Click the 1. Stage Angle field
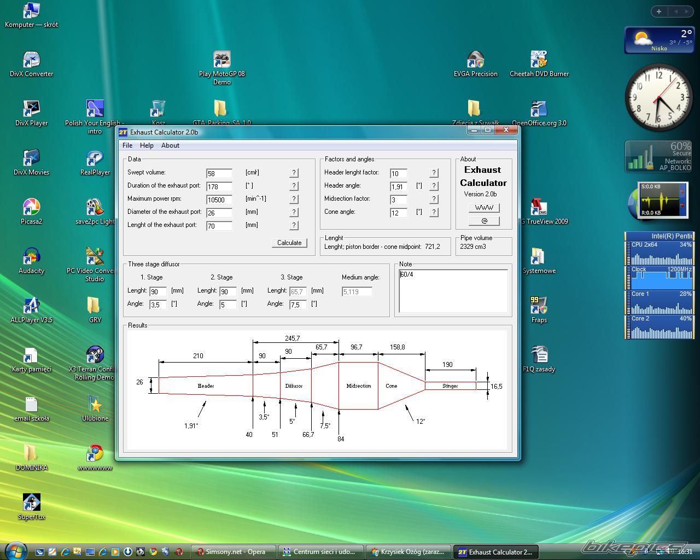 tap(158, 305)
